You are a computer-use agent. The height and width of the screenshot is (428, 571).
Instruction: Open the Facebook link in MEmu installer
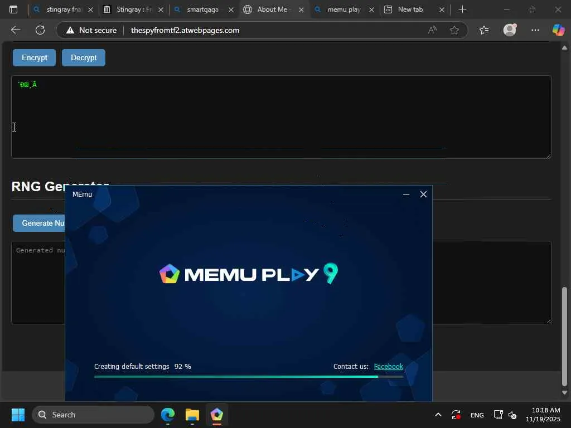point(388,367)
